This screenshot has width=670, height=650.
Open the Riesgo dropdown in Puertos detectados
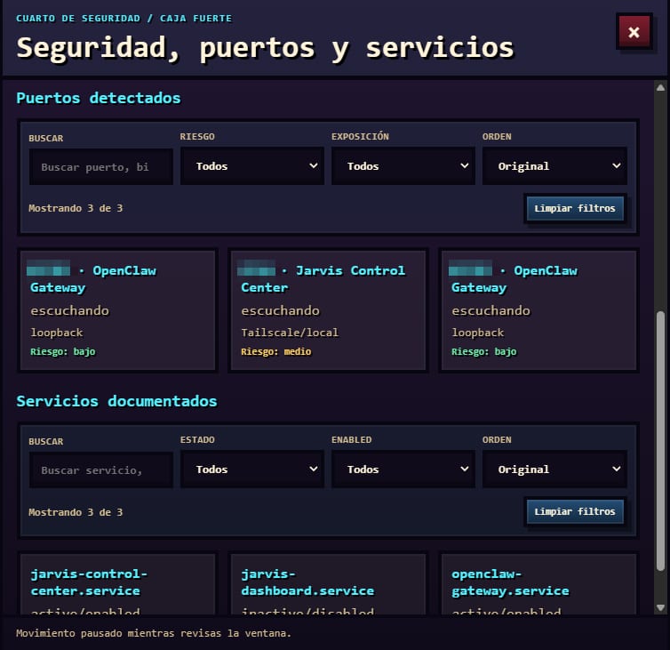pos(252,166)
